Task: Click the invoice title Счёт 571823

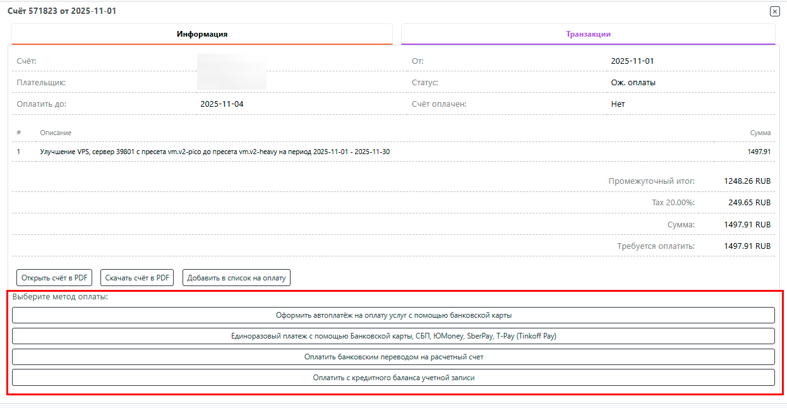Action: pos(62,11)
